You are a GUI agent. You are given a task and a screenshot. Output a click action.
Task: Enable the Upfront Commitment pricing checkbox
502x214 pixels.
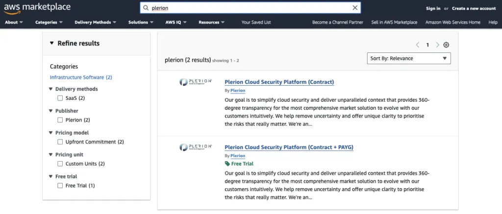60,142
